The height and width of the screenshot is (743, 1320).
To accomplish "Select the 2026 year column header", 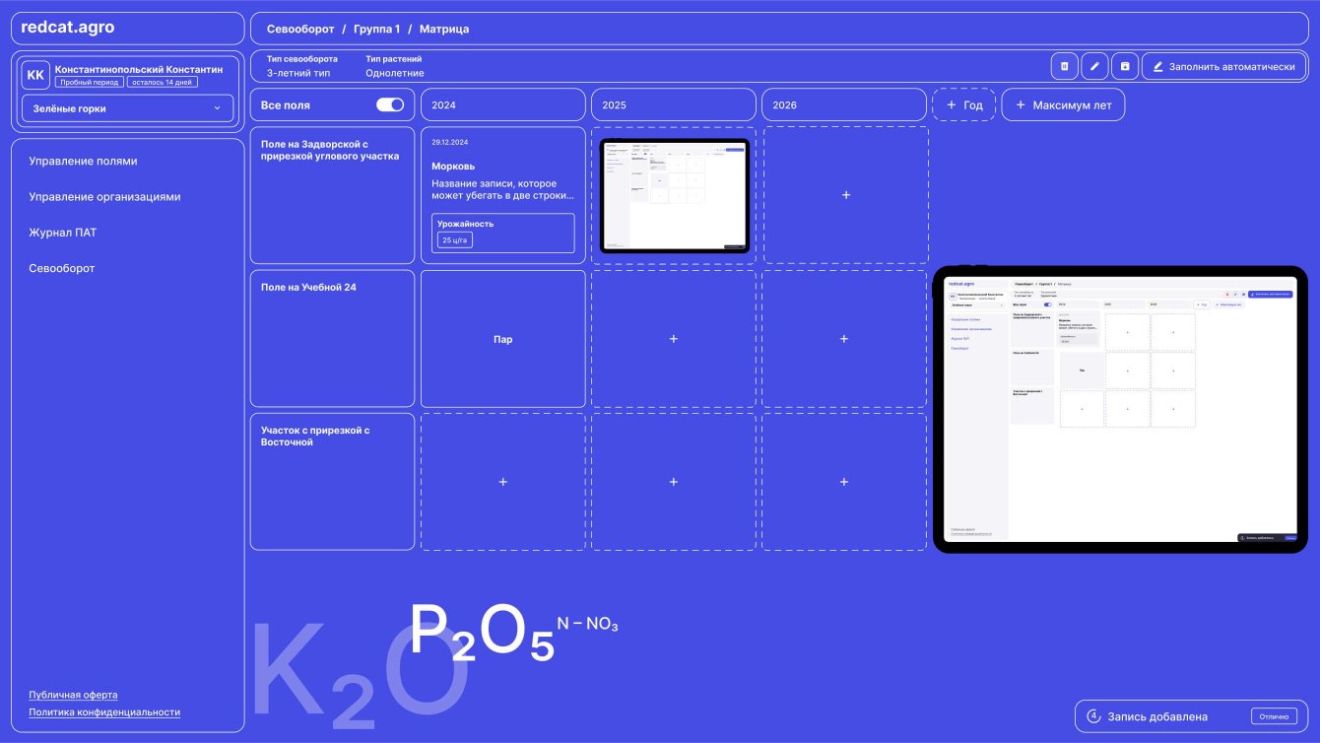I will point(843,104).
